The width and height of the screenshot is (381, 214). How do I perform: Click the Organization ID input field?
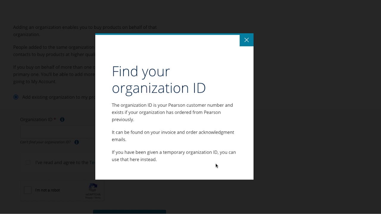point(58,132)
